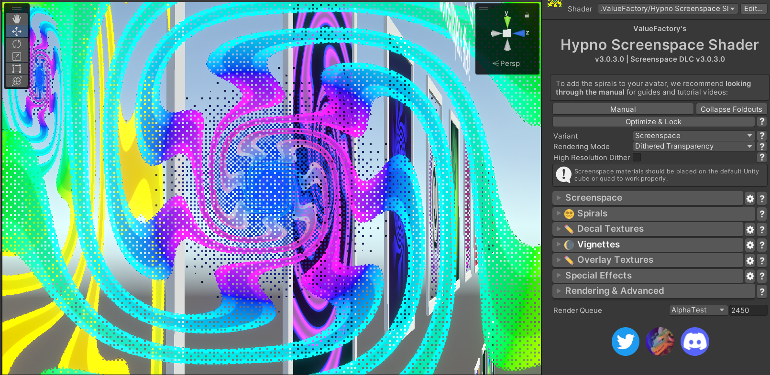
Task: Open the Shader selection dropdown
Action: click(x=668, y=9)
